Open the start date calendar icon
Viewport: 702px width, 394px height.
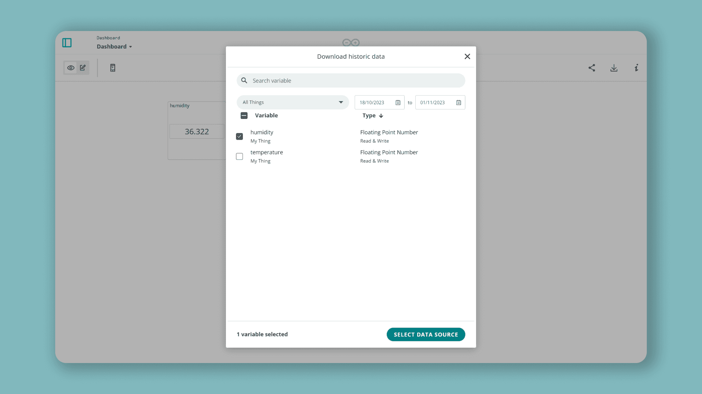[398, 103]
